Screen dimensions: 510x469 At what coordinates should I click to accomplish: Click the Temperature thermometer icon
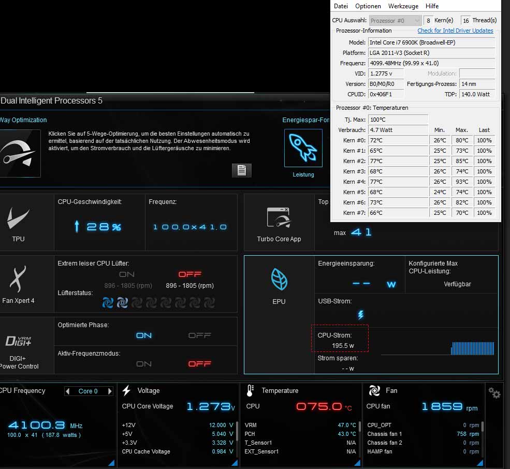(x=250, y=390)
